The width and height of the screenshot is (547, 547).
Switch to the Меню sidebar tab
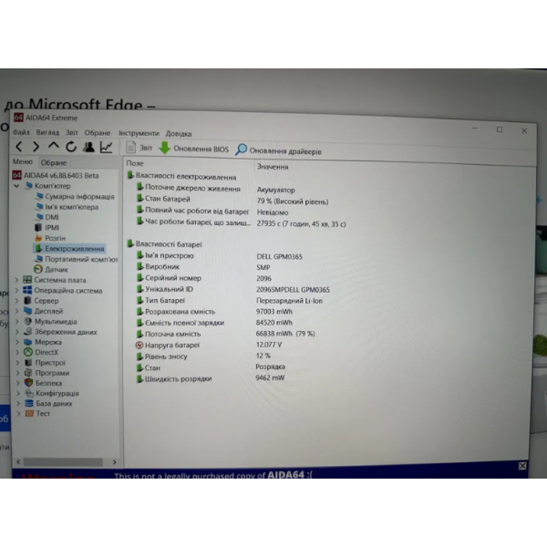(x=23, y=162)
